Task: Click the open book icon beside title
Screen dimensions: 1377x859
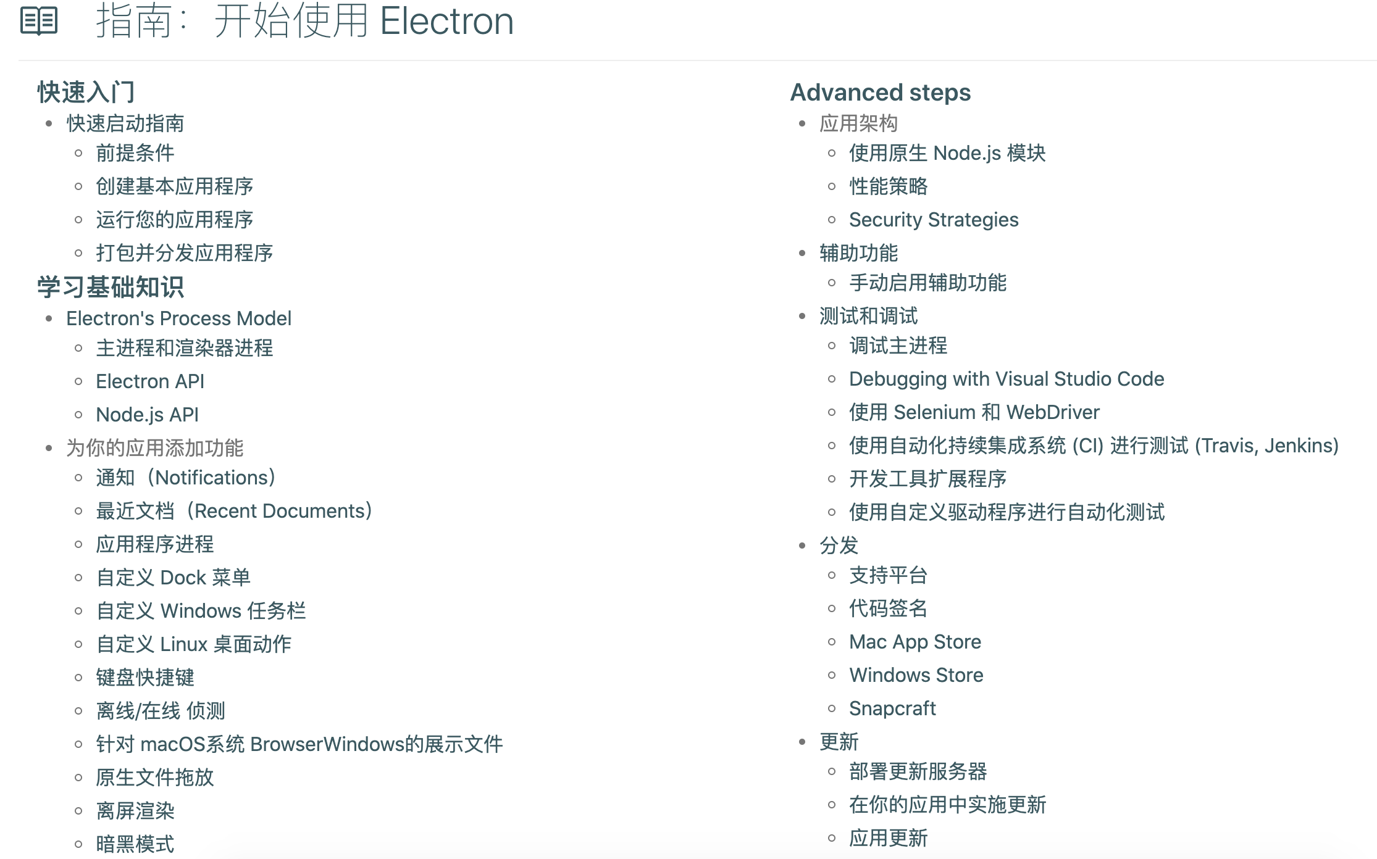Action: pyautogui.click(x=39, y=21)
